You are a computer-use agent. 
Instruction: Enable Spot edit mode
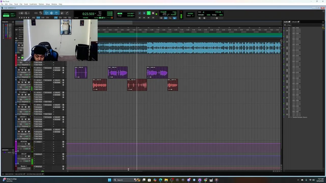[x=12, y=14]
